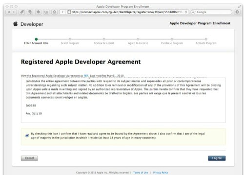Click the 'Last modified Mar 01, 2010' text

pyautogui.click(x=107, y=76)
